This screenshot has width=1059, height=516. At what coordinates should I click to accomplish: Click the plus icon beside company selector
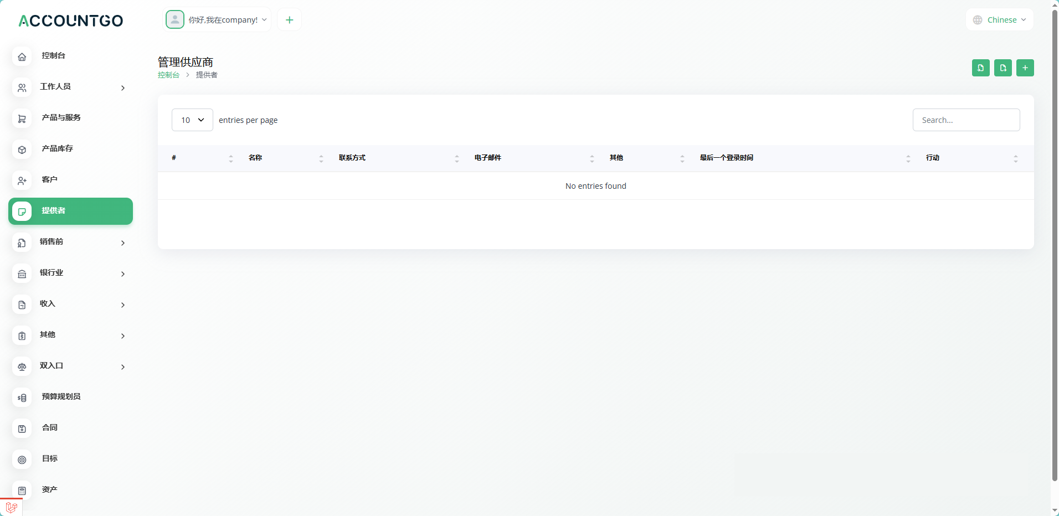coord(289,20)
